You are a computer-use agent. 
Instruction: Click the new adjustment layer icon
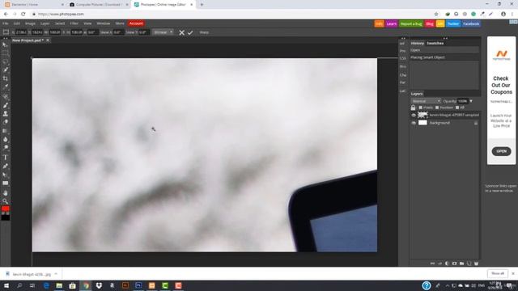point(447,264)
